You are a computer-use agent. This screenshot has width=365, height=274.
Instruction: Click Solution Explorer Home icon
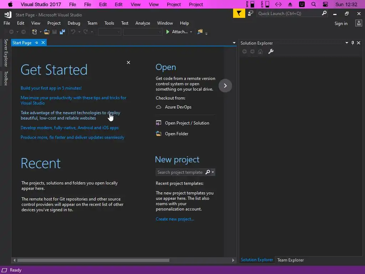tap(260, 51)
